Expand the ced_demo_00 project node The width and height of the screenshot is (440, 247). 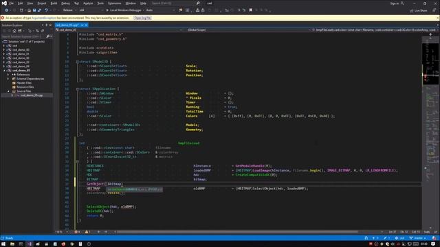4,50
